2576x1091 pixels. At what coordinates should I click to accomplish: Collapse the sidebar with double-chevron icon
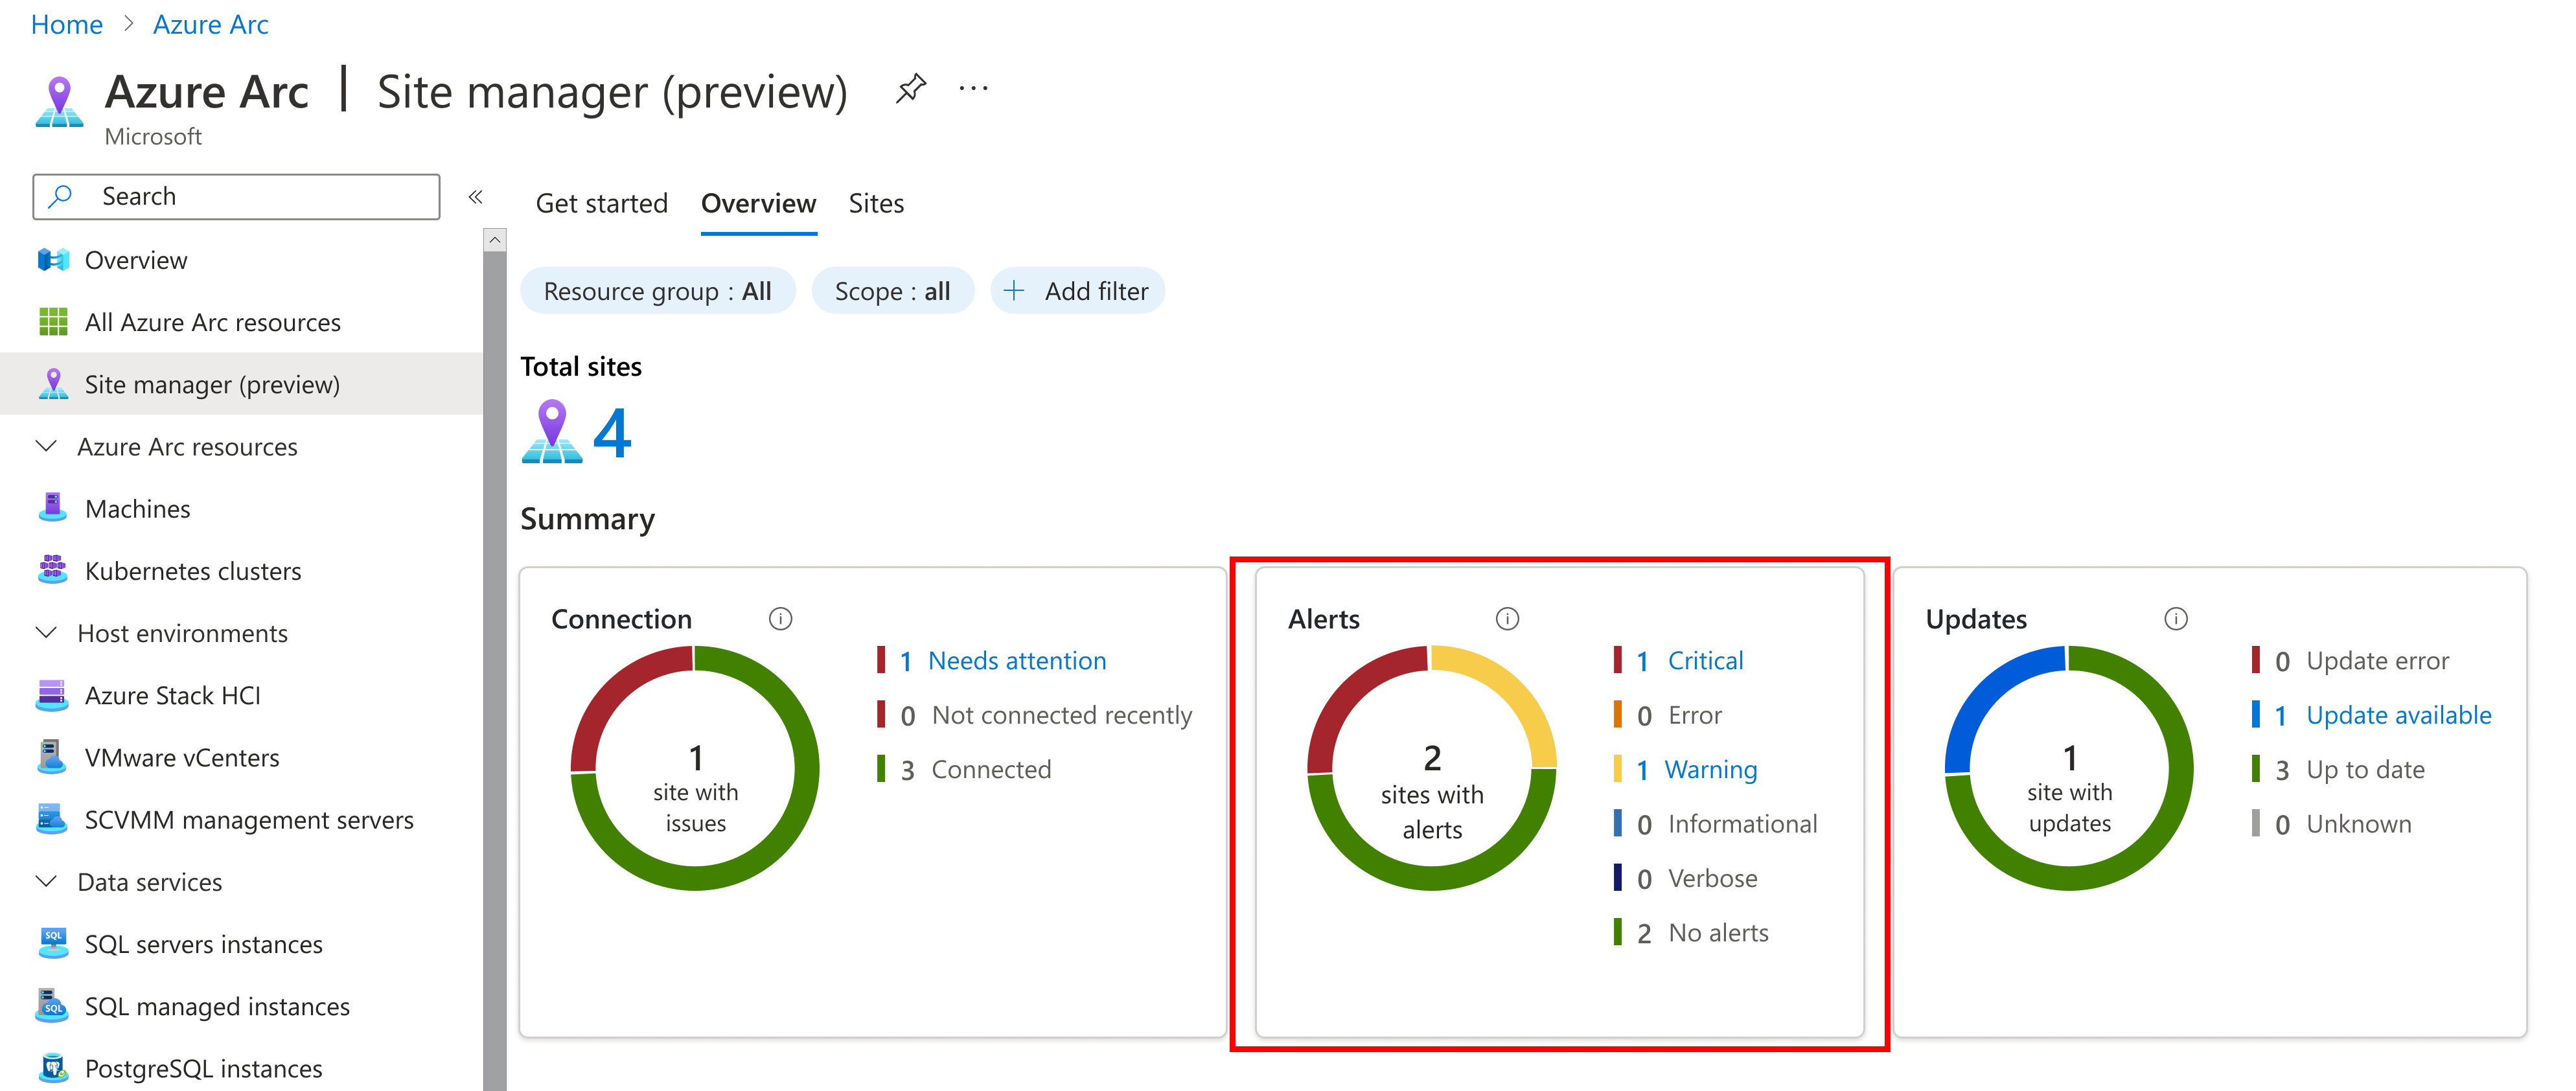pyautogui.click(x=476, y=197)
